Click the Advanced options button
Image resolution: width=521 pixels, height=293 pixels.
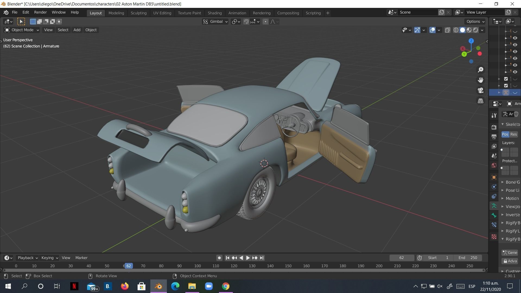(510, 261)
